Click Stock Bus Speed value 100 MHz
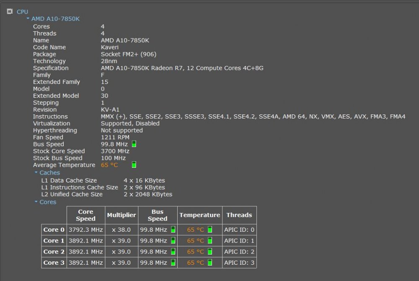The width and height of the screenshot is (419, 281). (113, 158)
